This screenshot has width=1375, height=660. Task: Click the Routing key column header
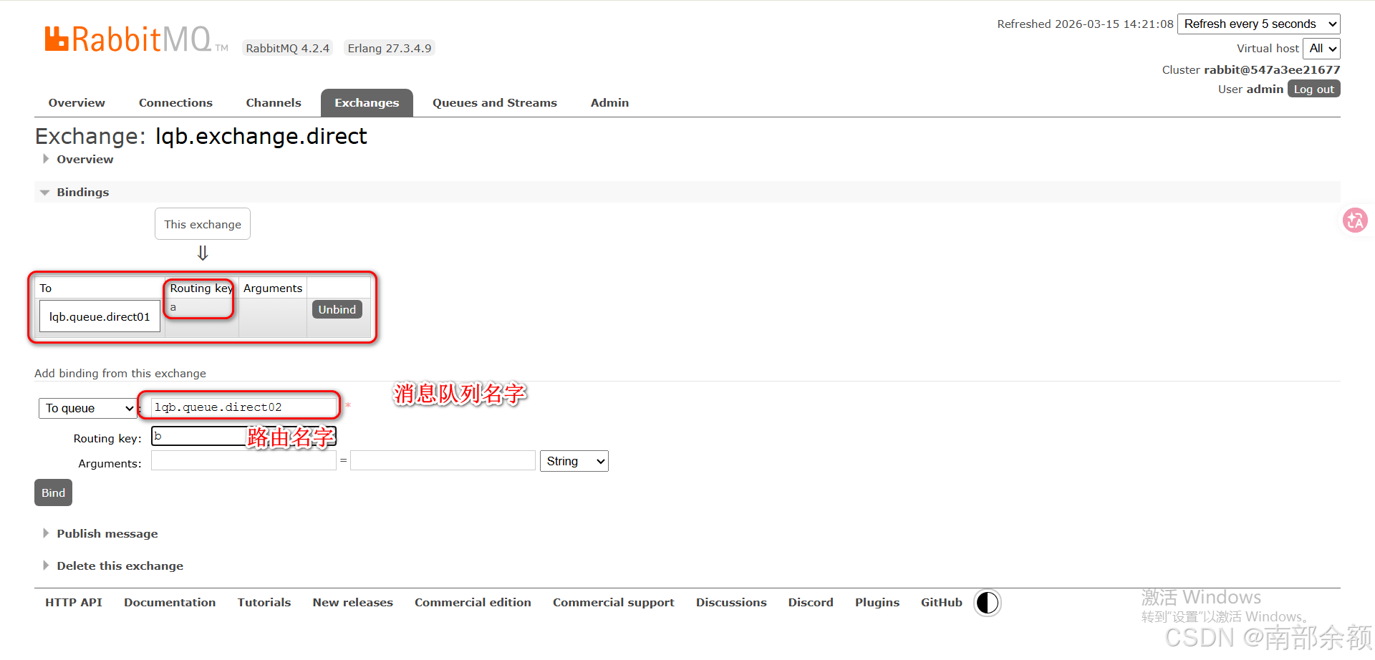click(x=201, y=288)
